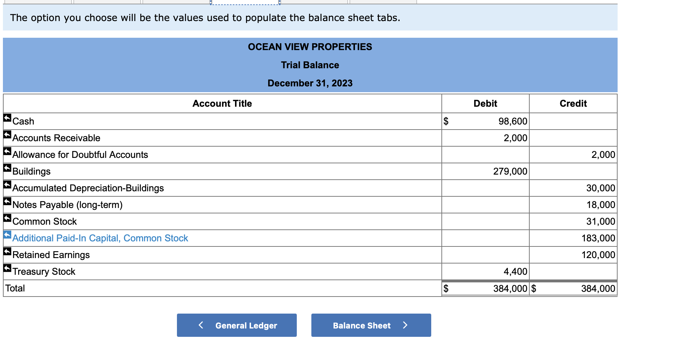This screenshot has width=675, height=339.
Task: Click the arrow icon beside Treasury Stock
Action: [7, 267]
